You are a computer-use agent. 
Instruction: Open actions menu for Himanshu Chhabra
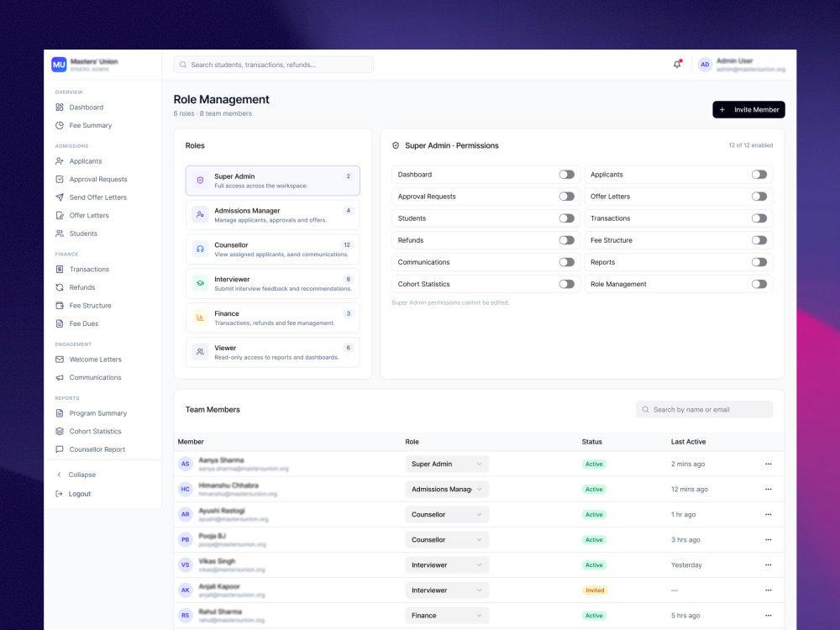769,489
